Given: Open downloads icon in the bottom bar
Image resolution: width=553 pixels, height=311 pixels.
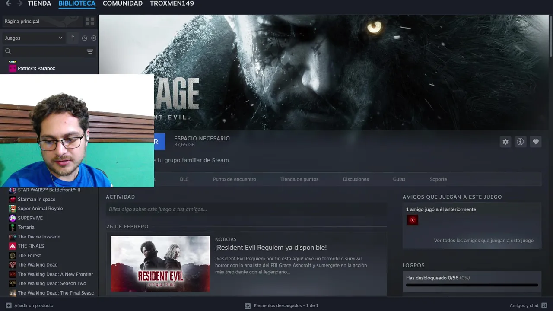Looking at the screenshot, I should click(248, 305).
